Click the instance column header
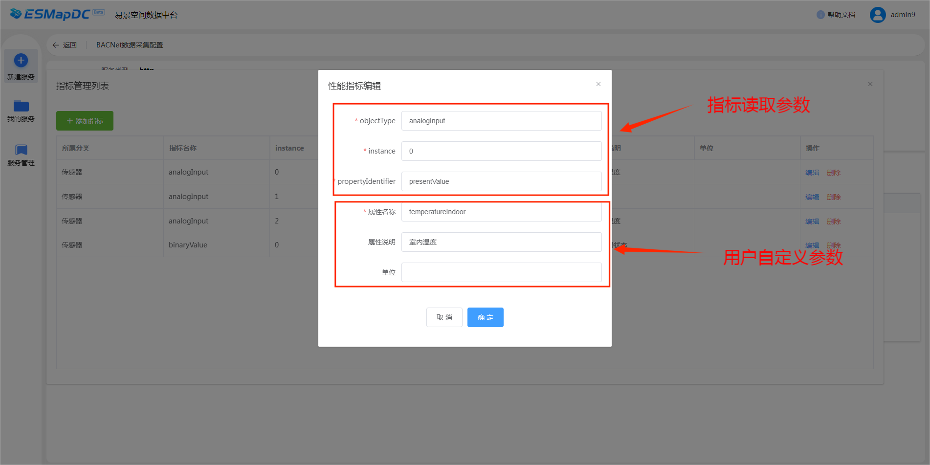The width and height of the screenshot is (930, 465). tap(289, 148)
